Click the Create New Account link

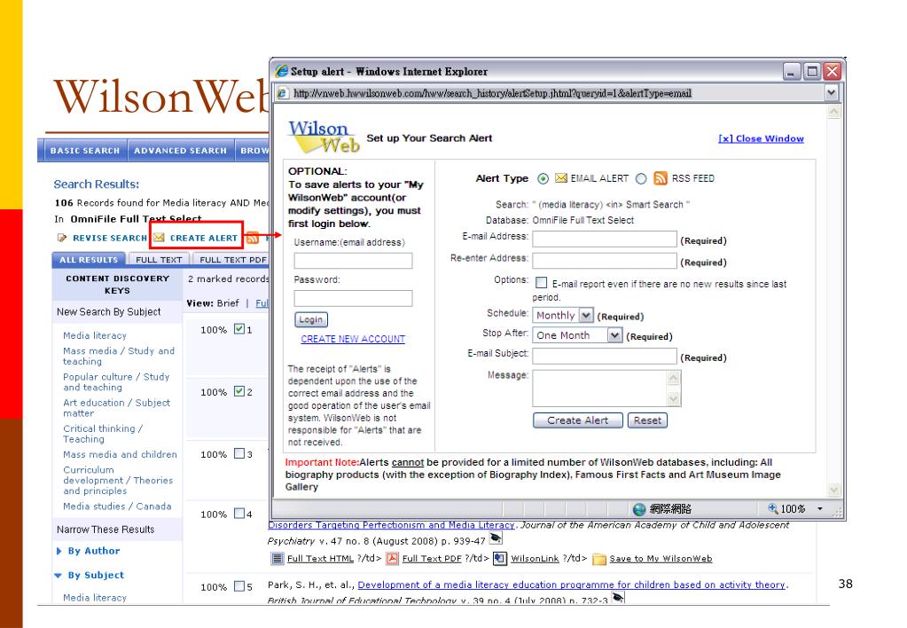(353, 339)
